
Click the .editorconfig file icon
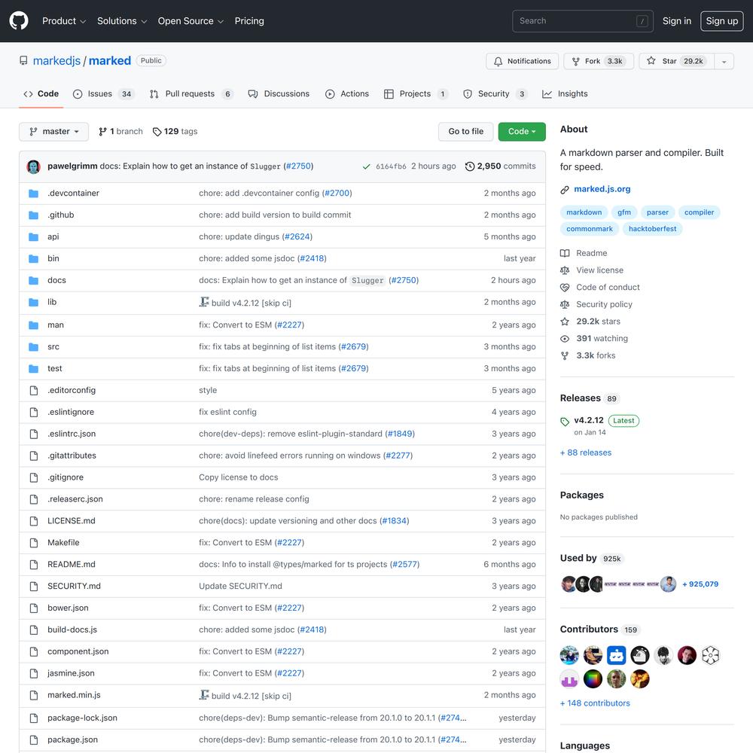(x=34, y=390)
